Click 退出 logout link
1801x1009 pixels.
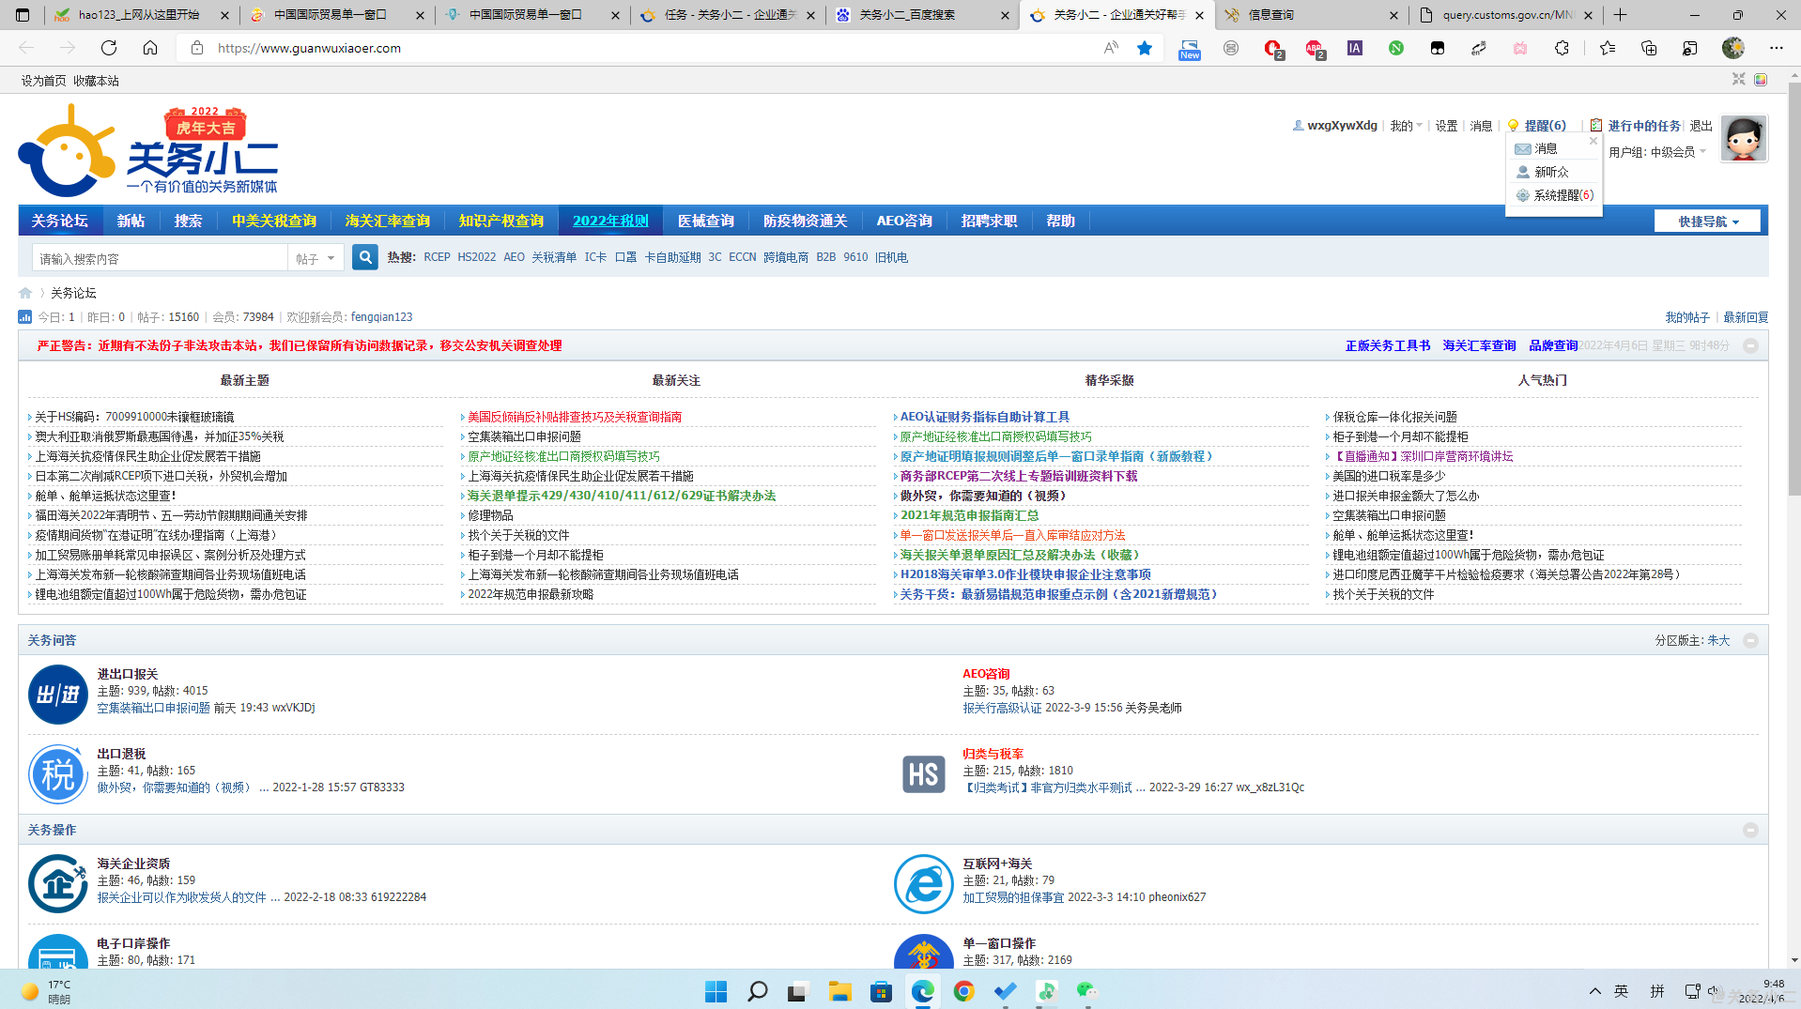(1701, 126)
